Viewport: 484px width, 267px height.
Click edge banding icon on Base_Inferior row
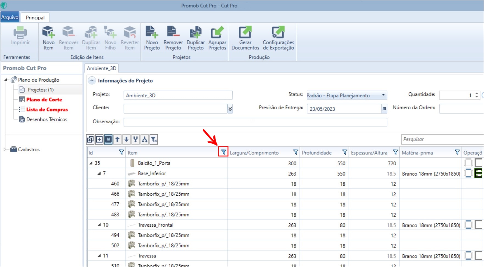pos(468,173)
